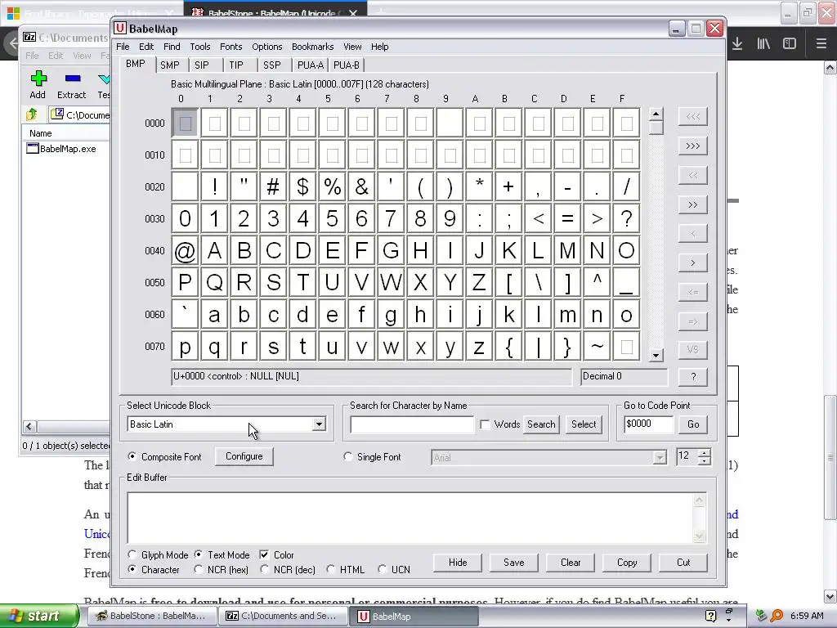
Task: Open the Single Font name dropdown
Action: tap(660, 458)
